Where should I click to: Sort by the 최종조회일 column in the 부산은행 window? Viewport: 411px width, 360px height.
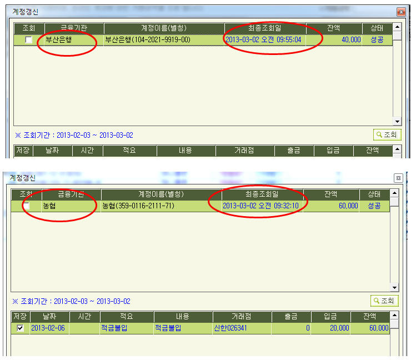(265, 28)
